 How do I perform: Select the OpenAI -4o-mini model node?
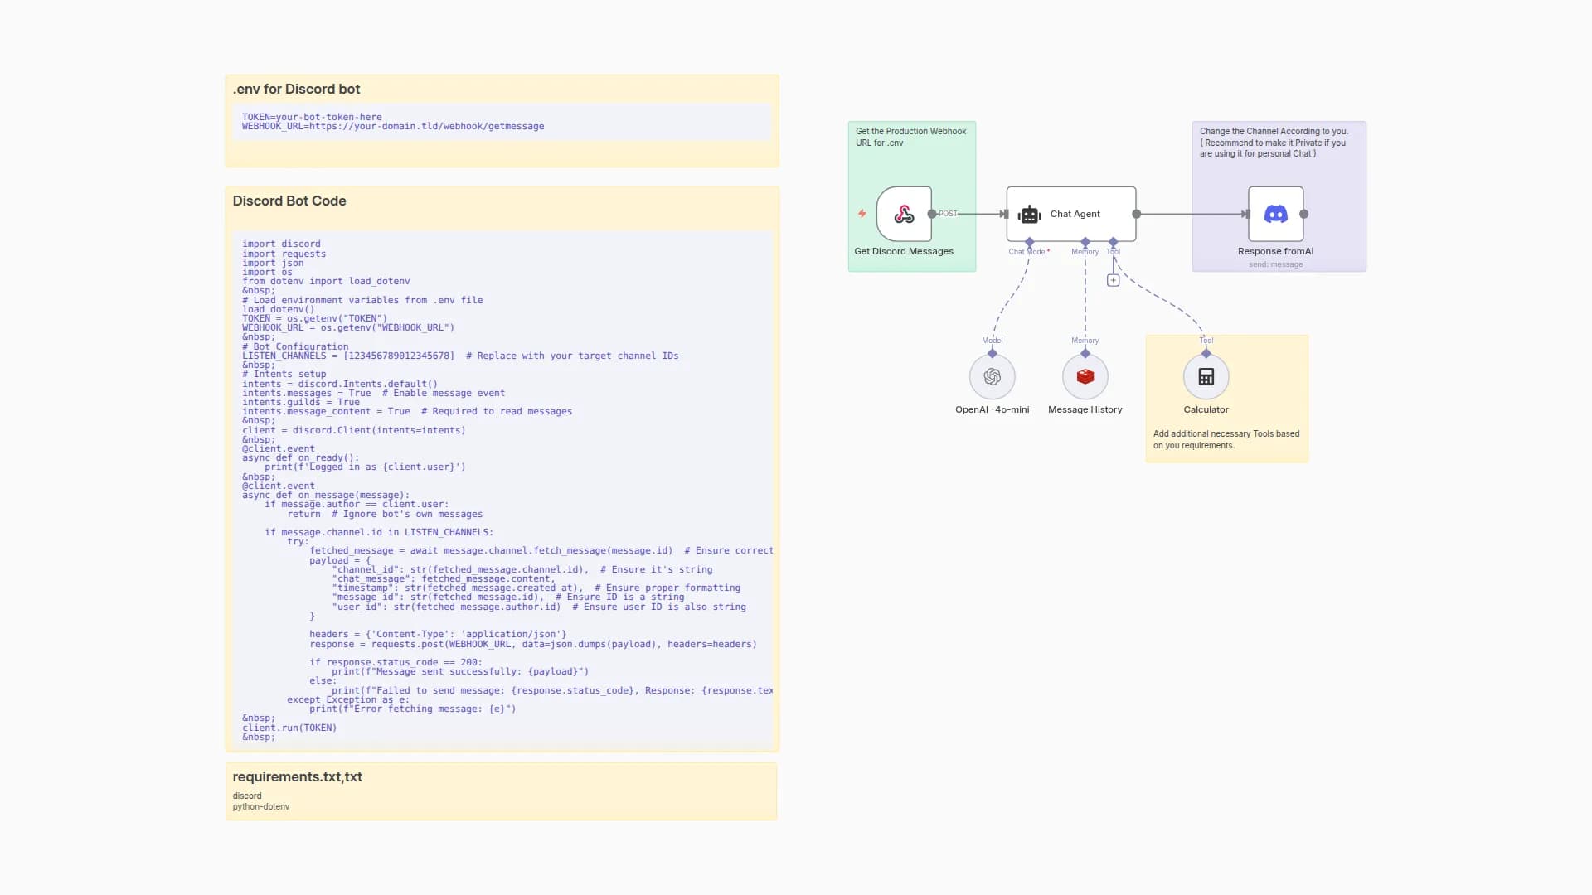pyautogui.click(x=992, y=376)
